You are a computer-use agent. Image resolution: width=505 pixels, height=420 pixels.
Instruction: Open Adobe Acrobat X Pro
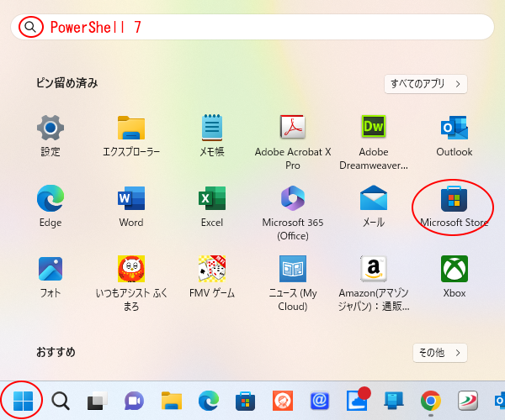click(293, 142)
